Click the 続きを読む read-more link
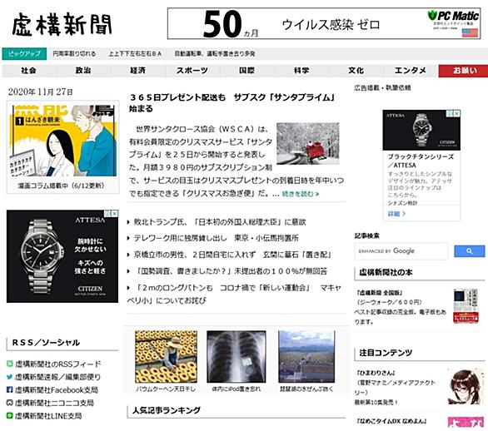The width and height of the screenshot is (488, 431). [x=301, y=194]
